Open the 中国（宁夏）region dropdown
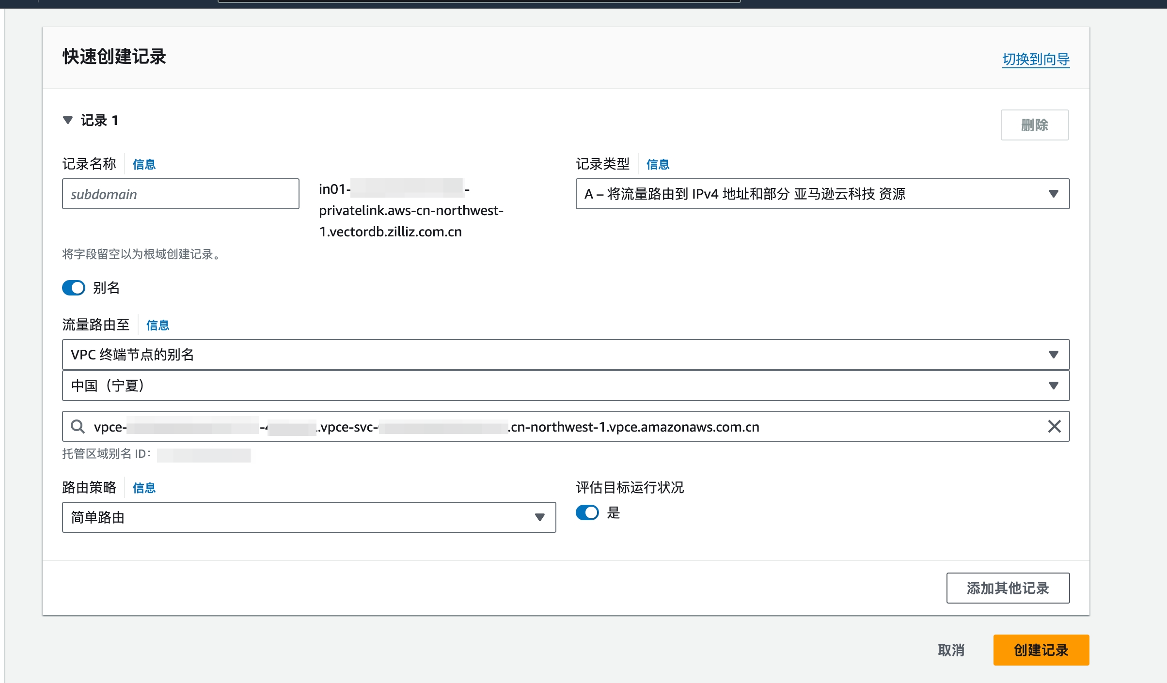This screenshot has width=1167, height=683. (565, 386)
